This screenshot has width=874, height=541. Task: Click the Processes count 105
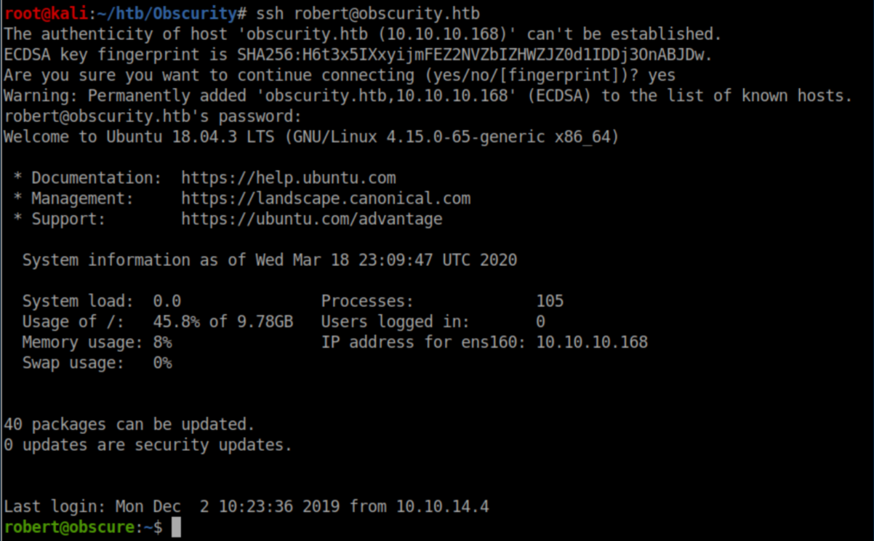pos(550,301)
